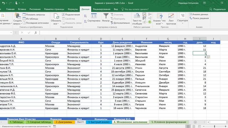Click the 'Что вы хотите сделать?' search box
The width and height of the screenshot is (228, 128).
coord(135,9)
